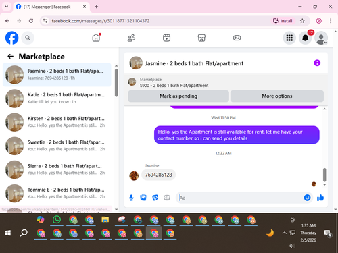Open the taskbar volume speaker icon
The width and height of the screenshot is (338, 253).
[292, 246]
